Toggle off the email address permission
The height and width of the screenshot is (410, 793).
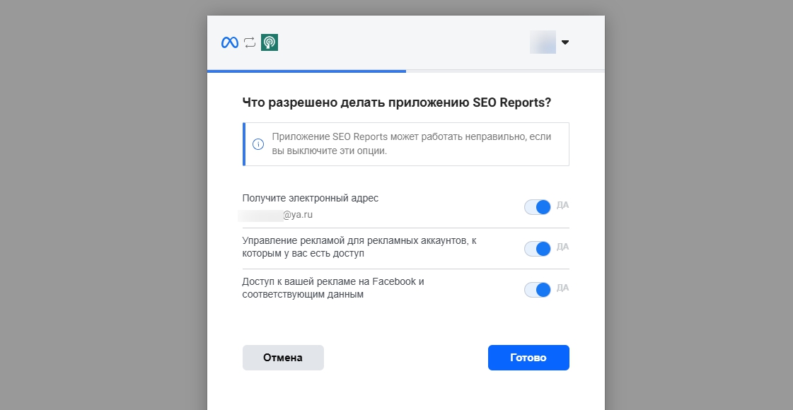pyautogui.click(x=537, y=207)
